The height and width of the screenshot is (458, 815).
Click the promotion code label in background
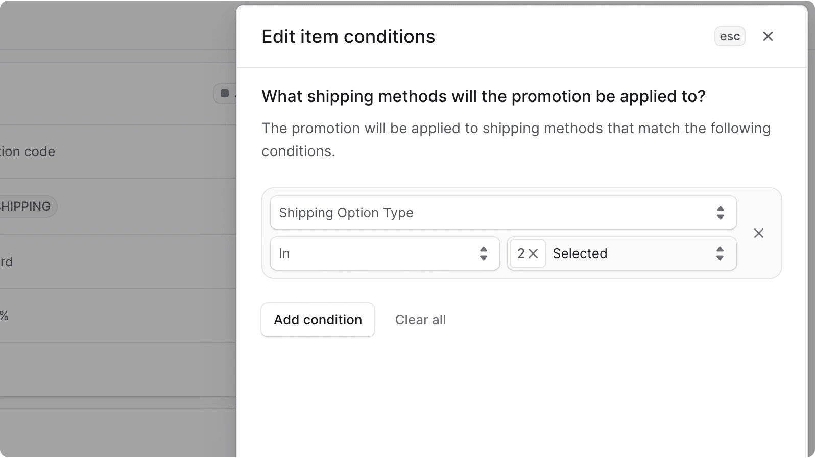[x=28, y=151]
